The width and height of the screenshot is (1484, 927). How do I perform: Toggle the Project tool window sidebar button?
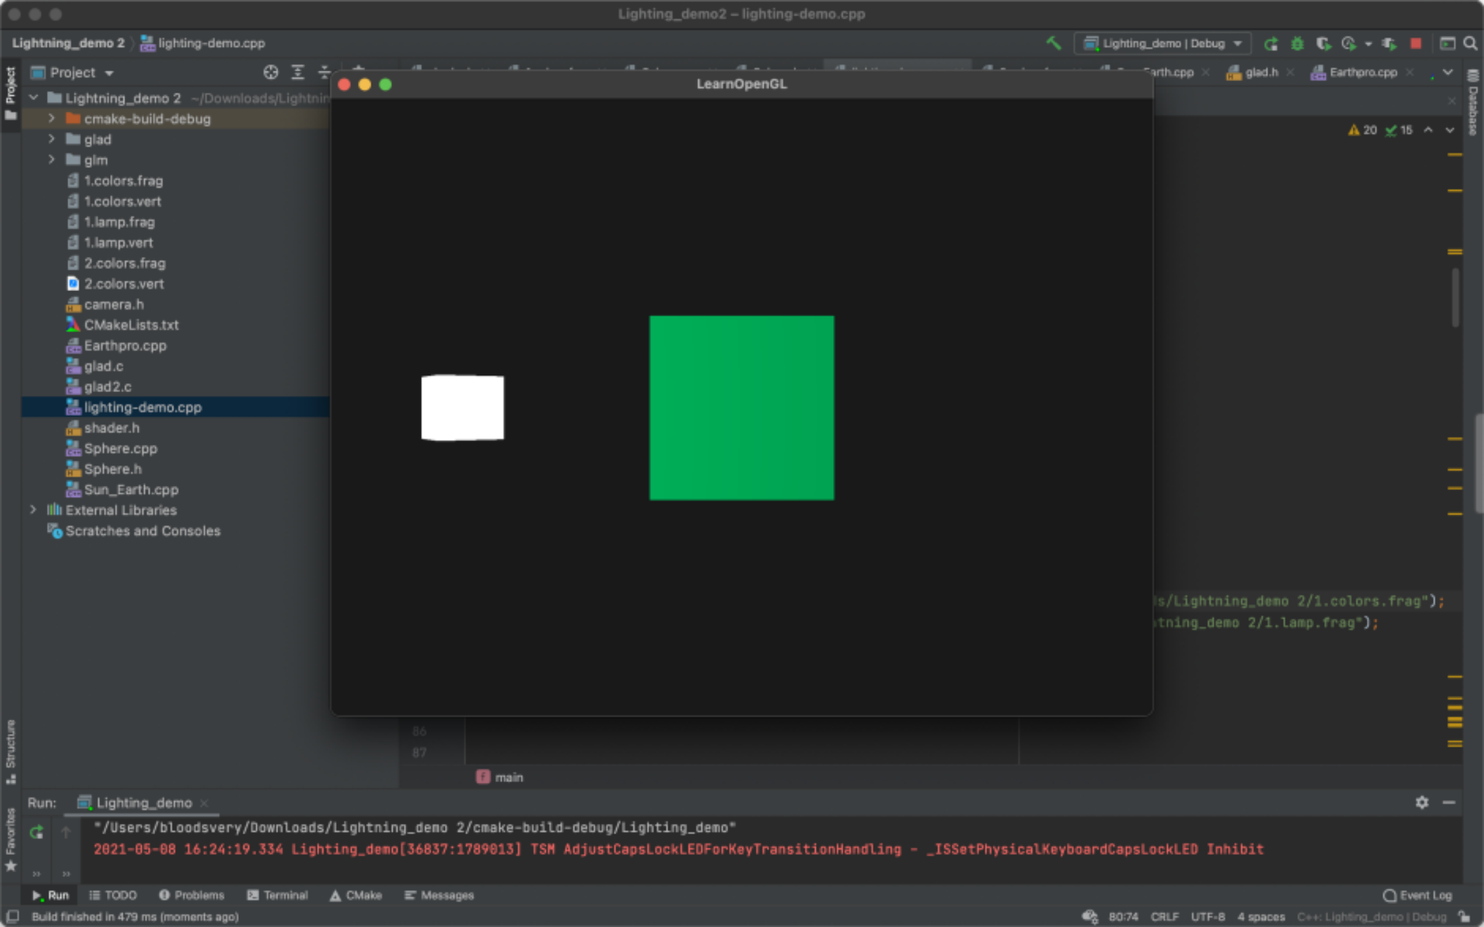(x=10, y=93)
